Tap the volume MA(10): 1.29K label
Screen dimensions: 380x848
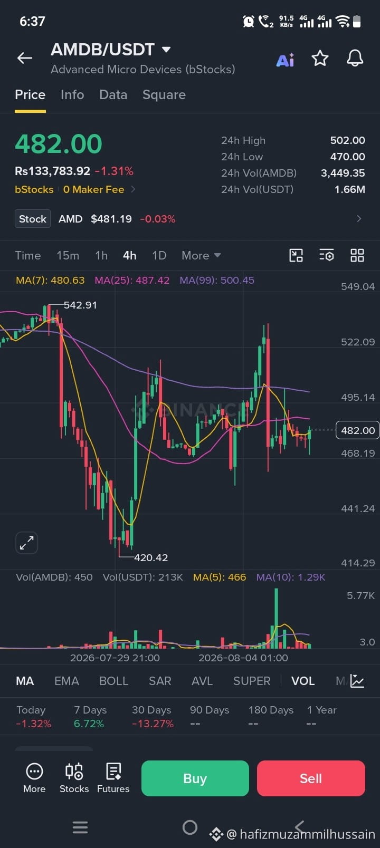pos(291,577)
